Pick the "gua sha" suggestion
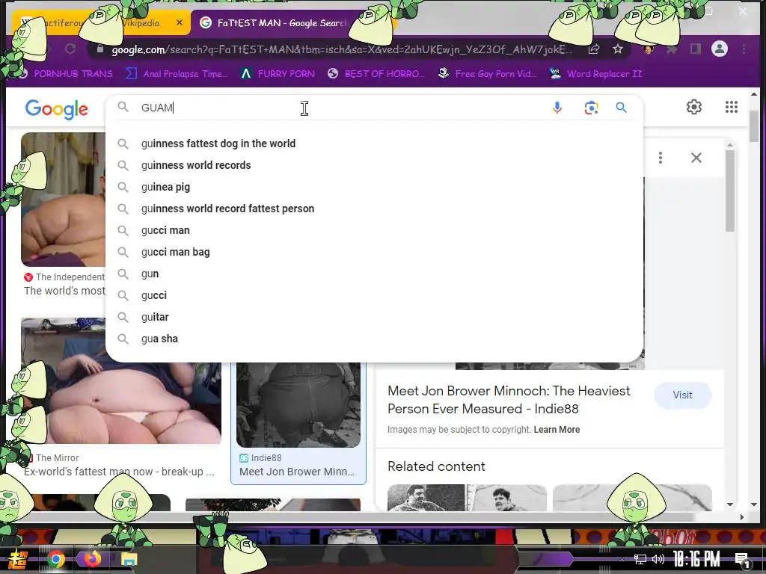Screen dimensions: 766x574 coord(374,339)
